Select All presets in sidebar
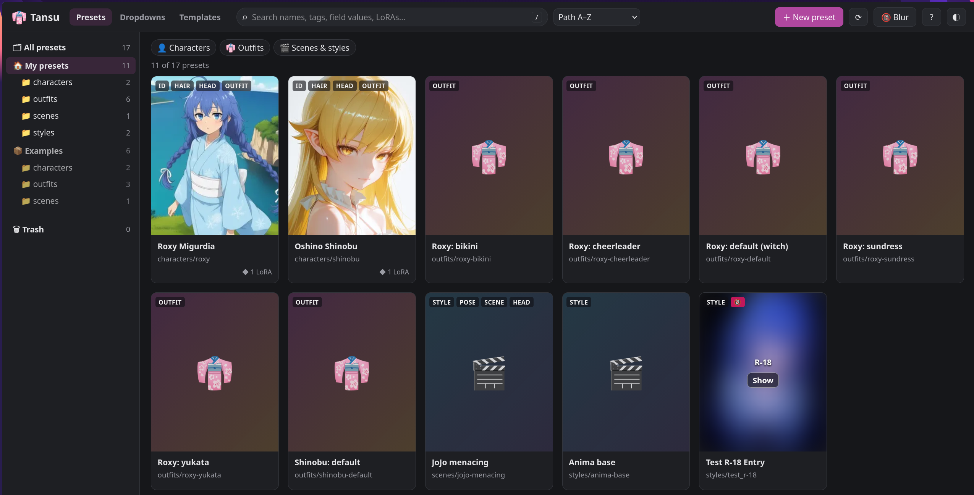This screenshot has width=974, height=495. [x=71, y=47]
